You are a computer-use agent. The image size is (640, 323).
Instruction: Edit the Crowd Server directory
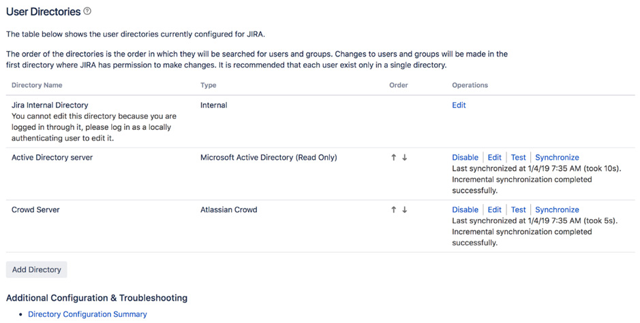click(x=494, y=209)
